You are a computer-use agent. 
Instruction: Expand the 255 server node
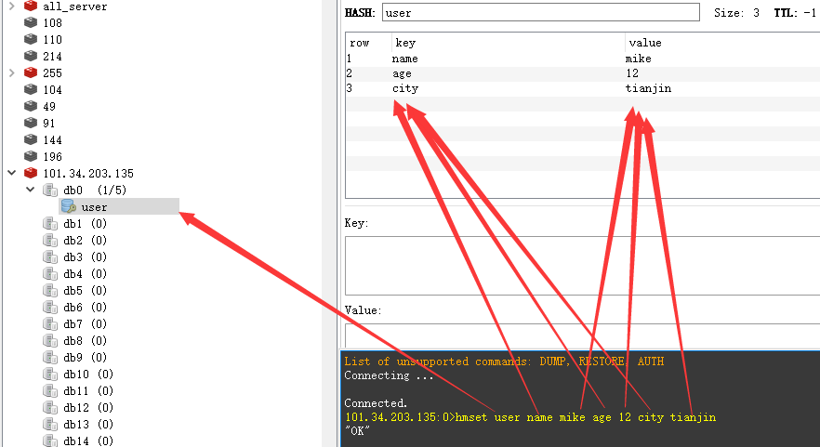pos(12,72)
